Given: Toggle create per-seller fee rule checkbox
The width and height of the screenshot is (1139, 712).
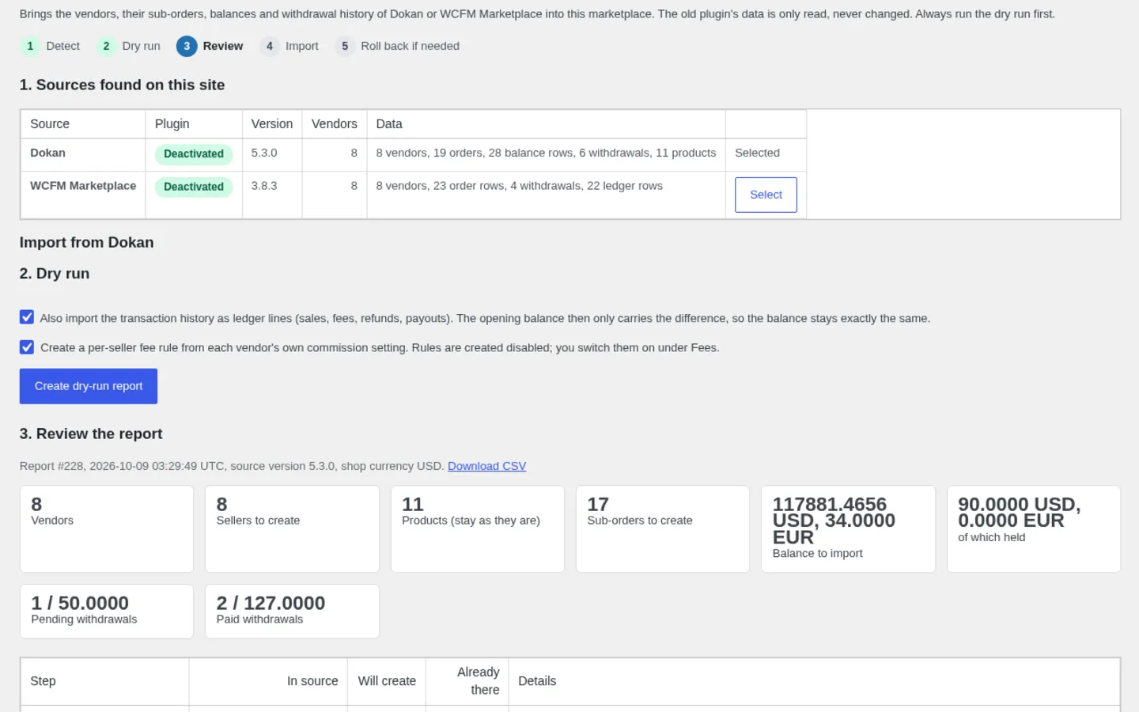Looking at the screenshot, I should pyautogui.click(x=27, y=347).
